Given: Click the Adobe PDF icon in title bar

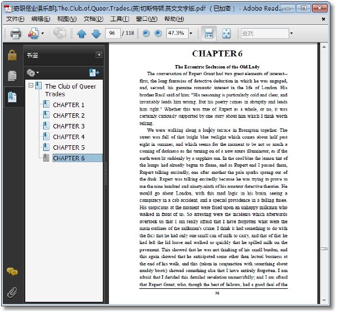Looking at the screenshot, I should pos(8,8).
